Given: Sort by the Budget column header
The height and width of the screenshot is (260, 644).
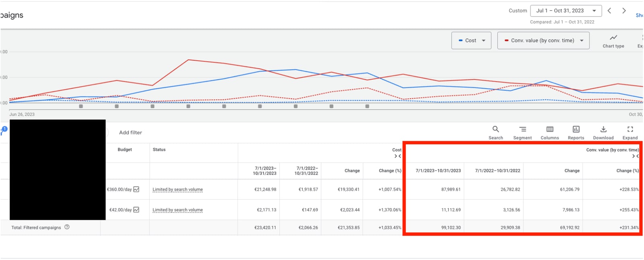Looking at the screenshot, I should (125, 149).
